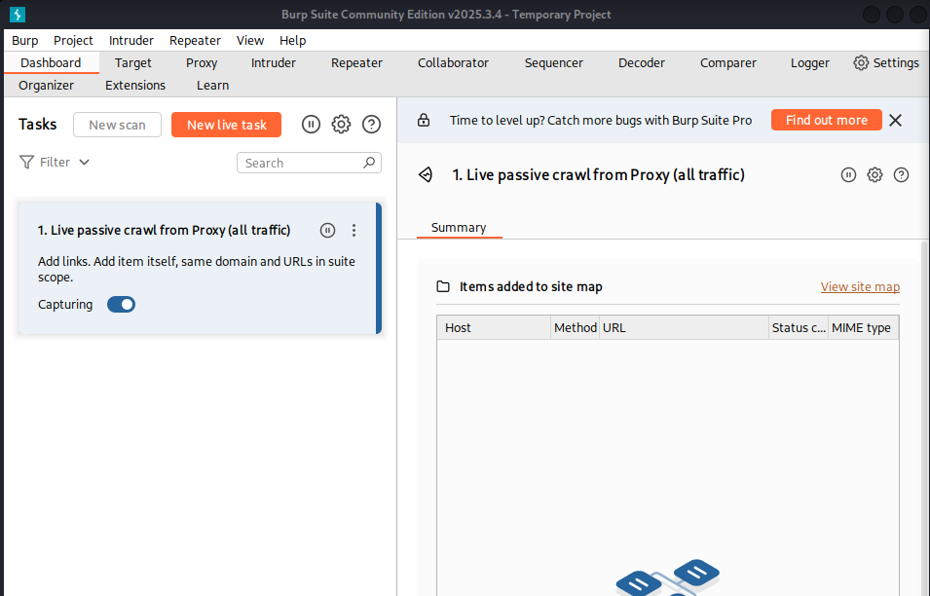Click the New live task button
Viewport: 930px width, 596px height.
point(227,125)
